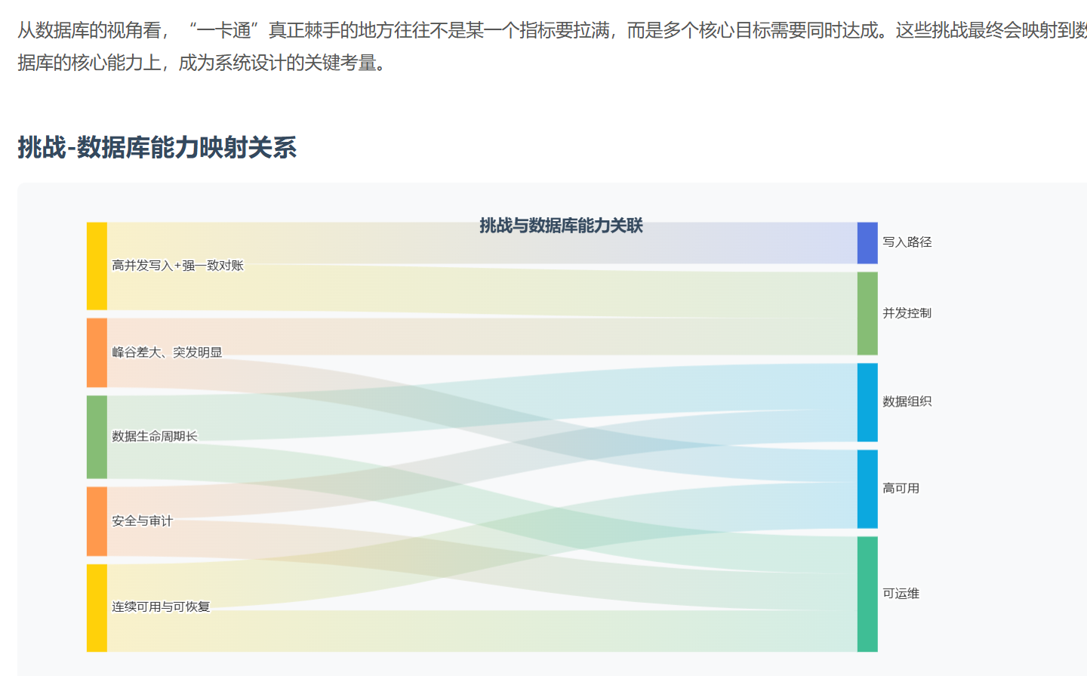The height and width of the screenshot is (676, 1087).
Task: Click the 安全与审计 label
Action: pyautogui.click(x=142, y=521)
